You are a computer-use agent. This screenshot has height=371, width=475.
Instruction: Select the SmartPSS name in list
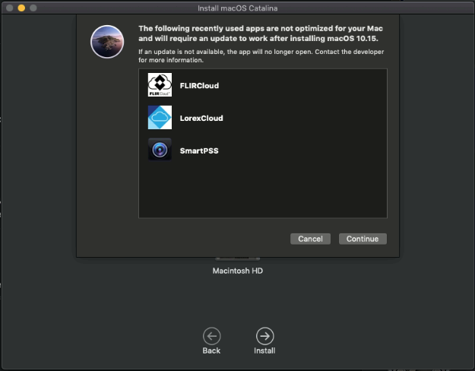coord(199,151)
